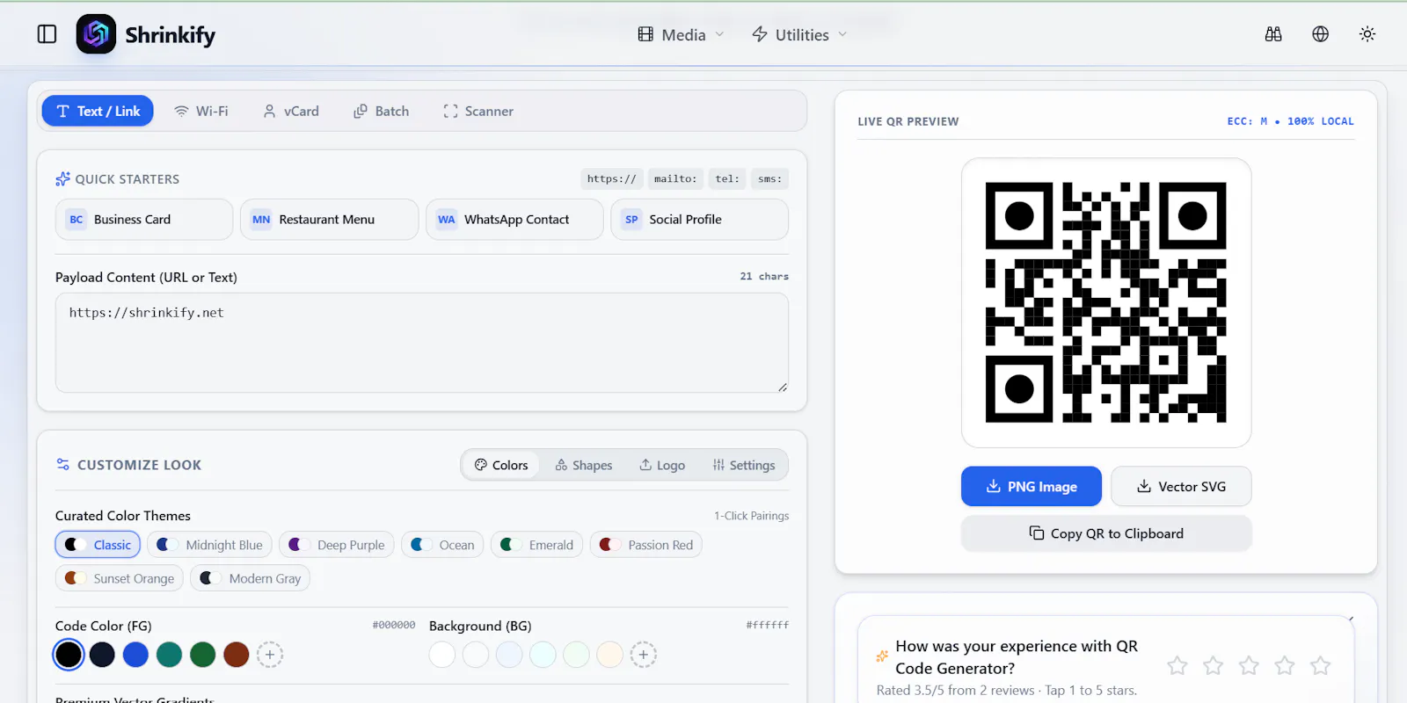Rate the QR generator two stars

point(1214,666)
